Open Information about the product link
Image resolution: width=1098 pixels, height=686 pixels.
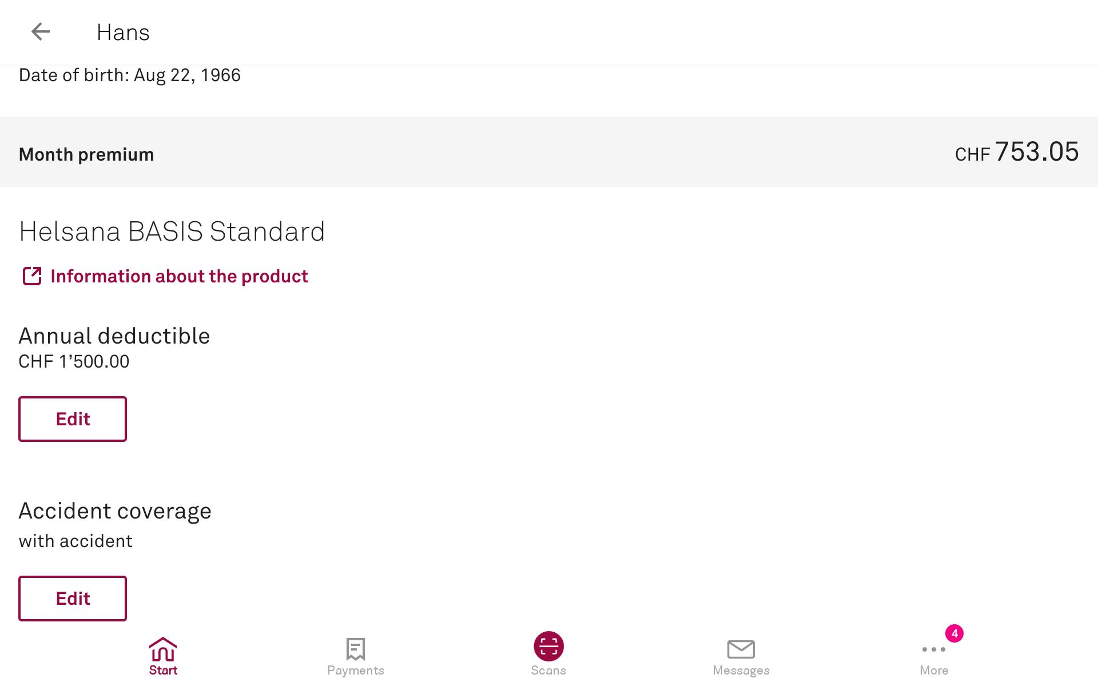tap(179, 276)
